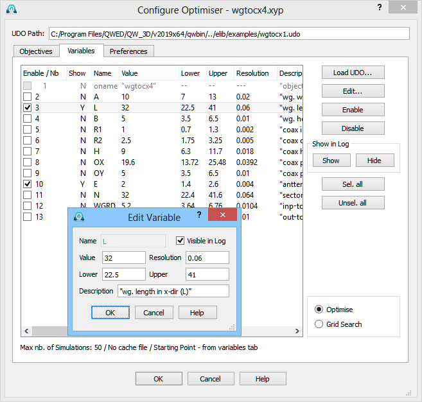Click the UDO Path input field

[x=229, y=33]
